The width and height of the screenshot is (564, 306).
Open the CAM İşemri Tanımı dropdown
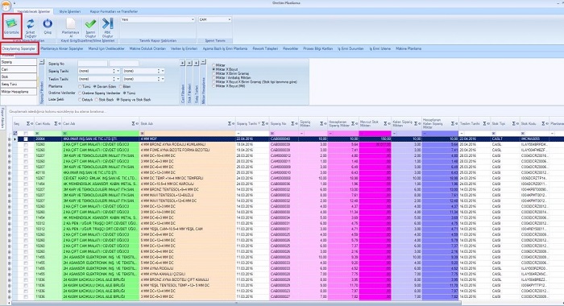pos(229,20)
